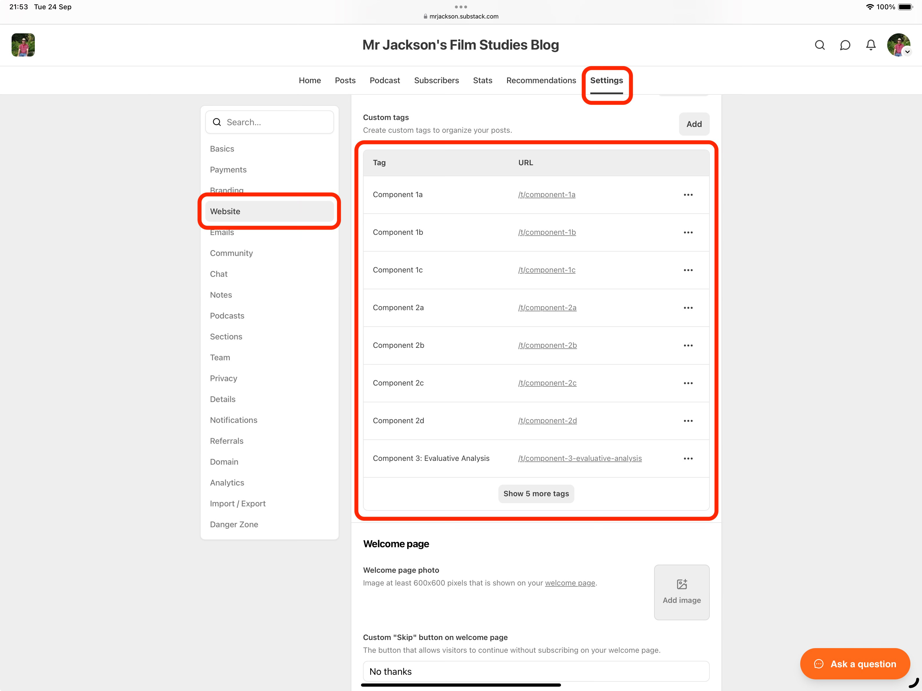922x691 pixels.
Task: Open options menu for Component 2c
Action: tap(688, 383)
